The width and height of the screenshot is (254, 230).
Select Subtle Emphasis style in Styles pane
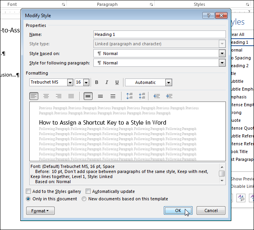tap(242, 89)
